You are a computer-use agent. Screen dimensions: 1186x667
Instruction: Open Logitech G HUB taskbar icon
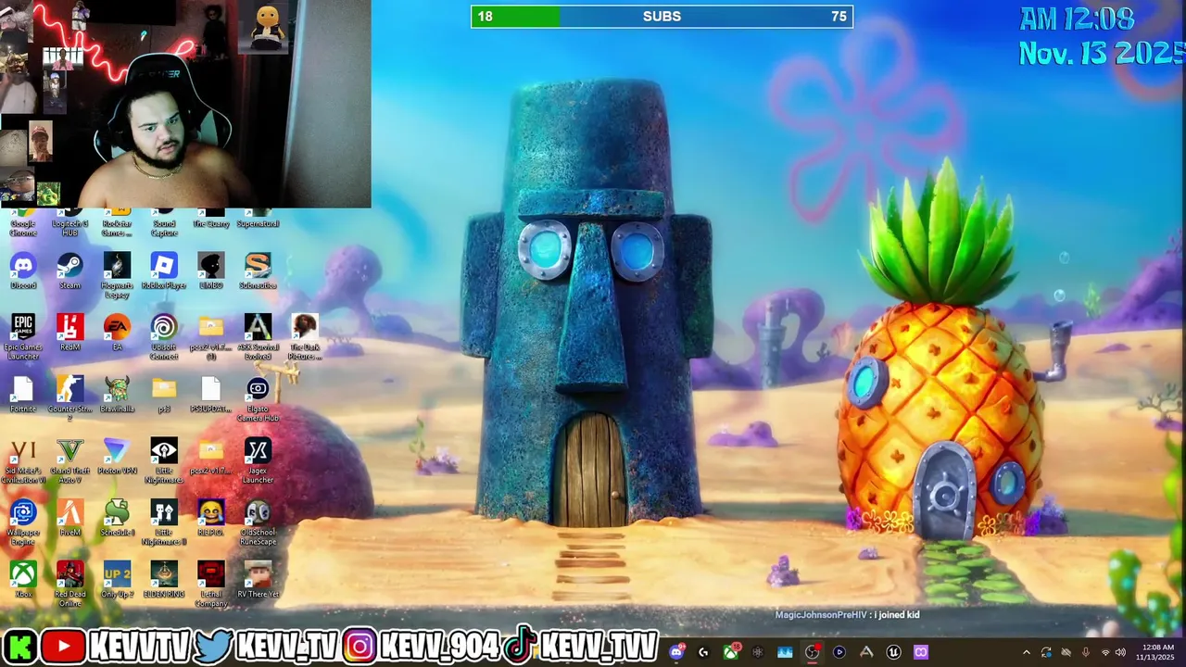pos(704,652)
